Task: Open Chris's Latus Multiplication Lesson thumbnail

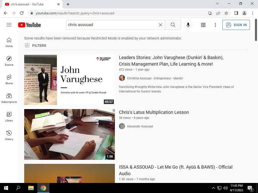Action: [70, 134]
